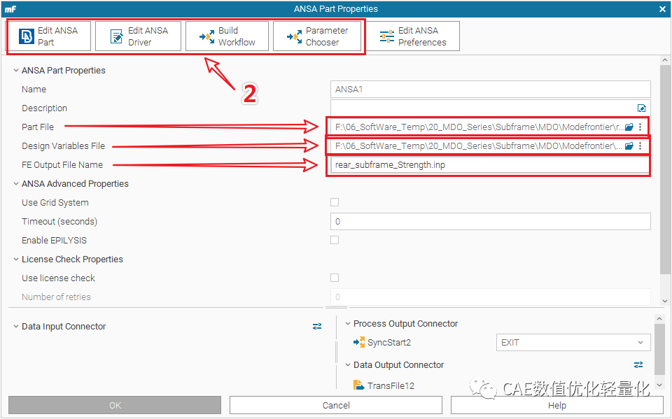Click the OK button
The image size is (672, 419).
(115, 405)
